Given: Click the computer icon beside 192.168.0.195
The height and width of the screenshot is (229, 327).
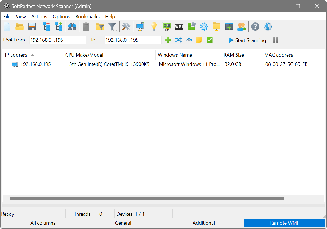Looking at the screenshot, I should tap(15, 64).
